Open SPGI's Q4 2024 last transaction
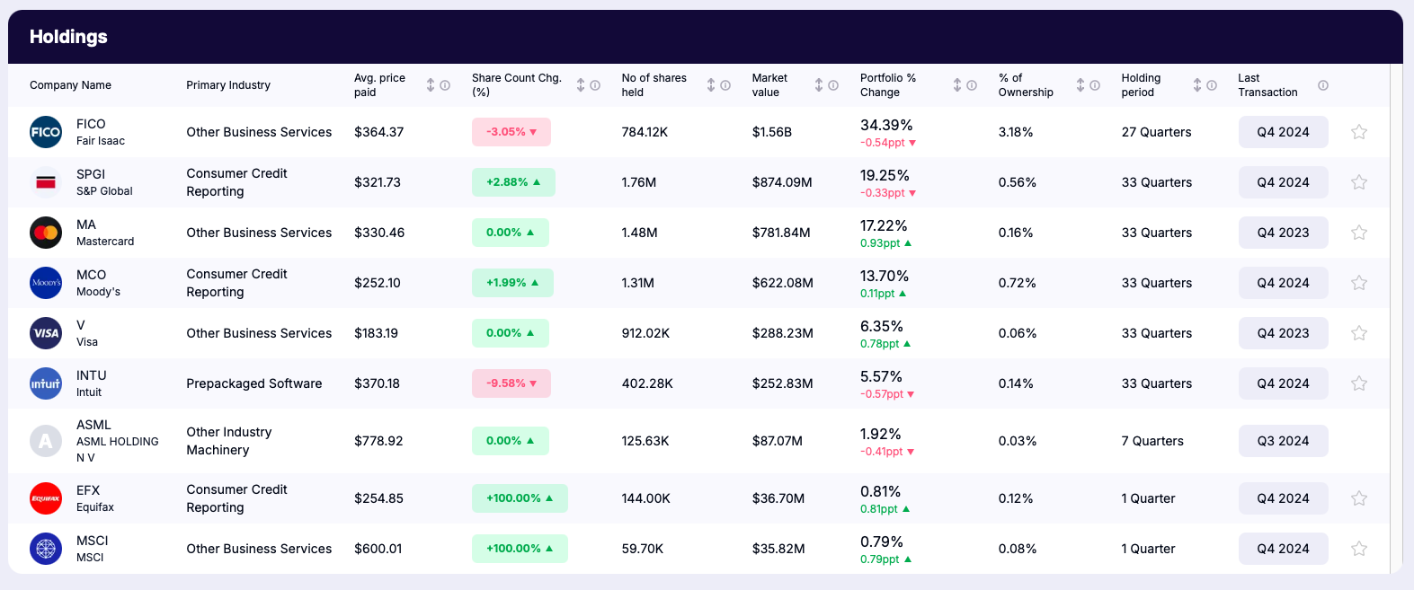Screen dimensions: 1414x590 [1283, 182]
